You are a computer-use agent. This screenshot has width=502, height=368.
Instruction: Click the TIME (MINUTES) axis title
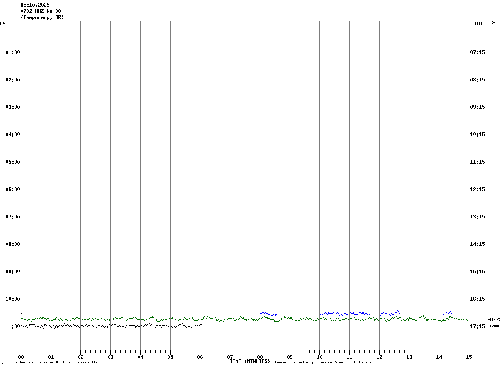tap(250, 361)
